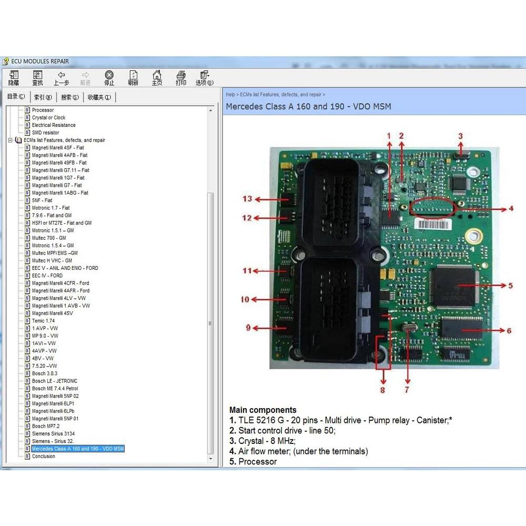526x526 pixels.
Task: Go to Home (主页) icon
Action: (157, 78)
